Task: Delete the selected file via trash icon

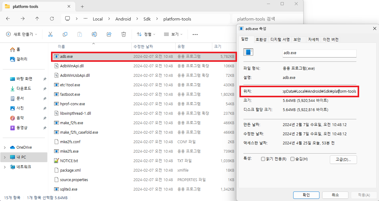Action: click(x=124, y=34)
